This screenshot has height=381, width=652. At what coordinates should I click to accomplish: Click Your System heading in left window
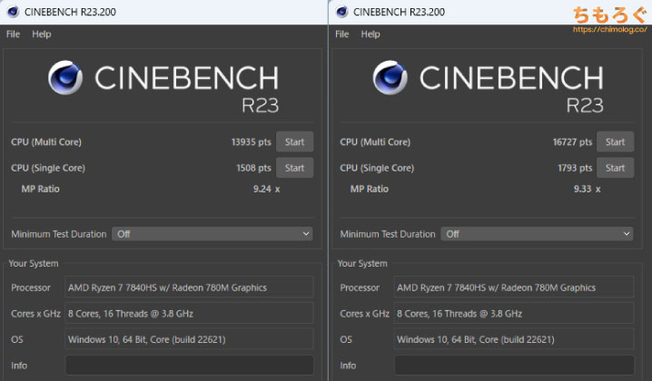34,263
